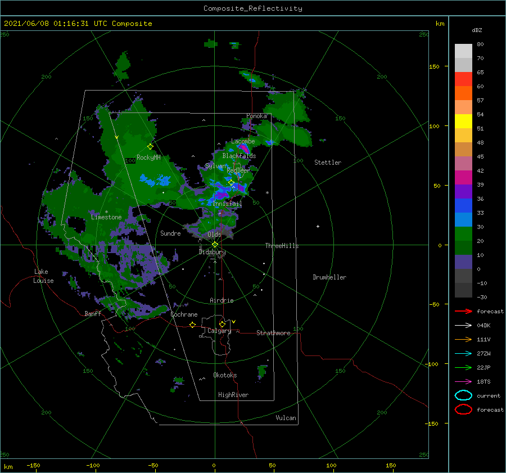Image resolution: width=506 pixels, height=473 pixels.
Task: Click the Ponoka label
Action: 256,116
